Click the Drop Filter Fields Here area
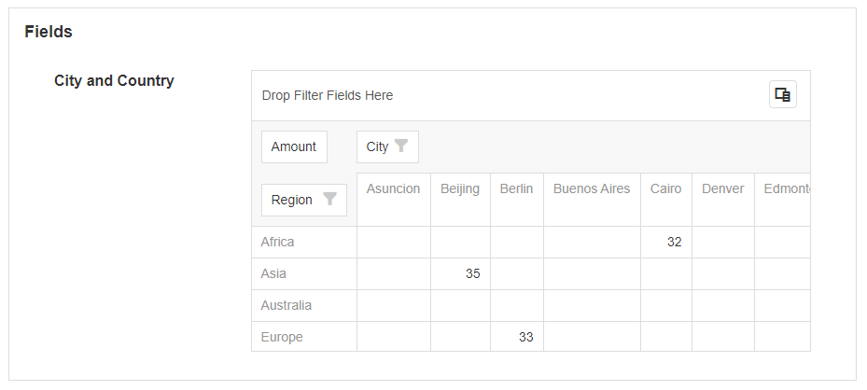The width and height of the screenshot is (867, 390). coord(328,95)
